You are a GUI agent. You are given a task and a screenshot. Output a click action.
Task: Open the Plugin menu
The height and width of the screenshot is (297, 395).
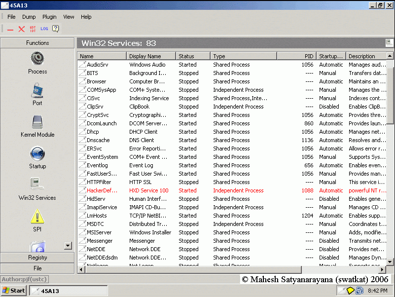click(x=49, y=17)
